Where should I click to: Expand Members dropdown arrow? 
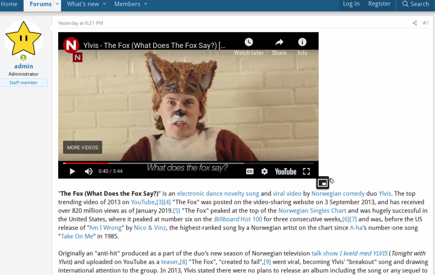coord(146,4)
